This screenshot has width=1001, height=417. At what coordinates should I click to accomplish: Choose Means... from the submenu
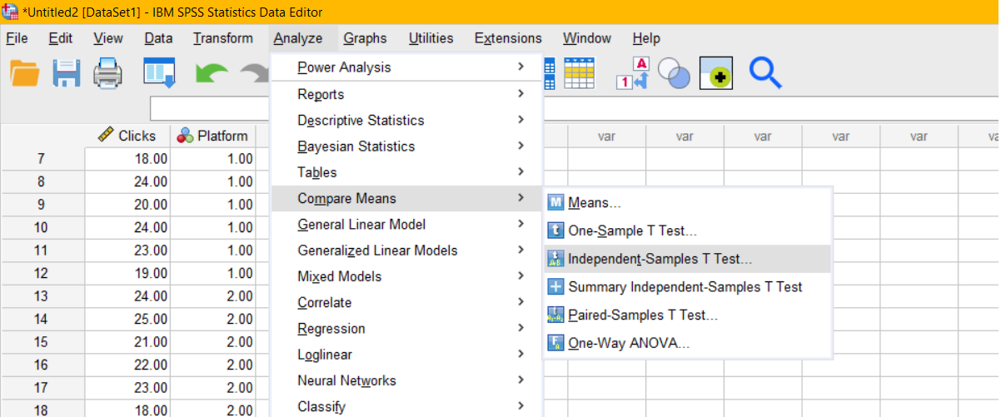click(688, 203)
